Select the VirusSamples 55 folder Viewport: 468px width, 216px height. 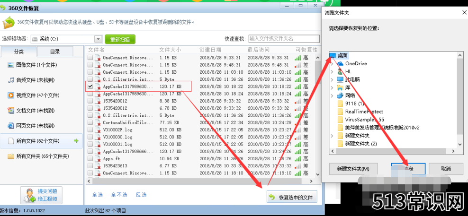click(364, 120)
